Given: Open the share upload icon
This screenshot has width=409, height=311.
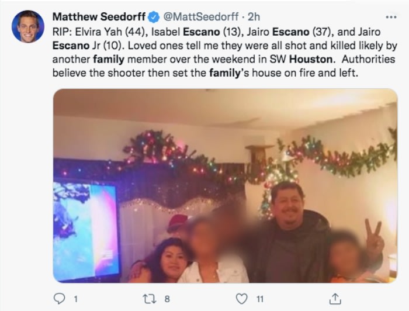Looking at the screenshot, I should (335, 299).
